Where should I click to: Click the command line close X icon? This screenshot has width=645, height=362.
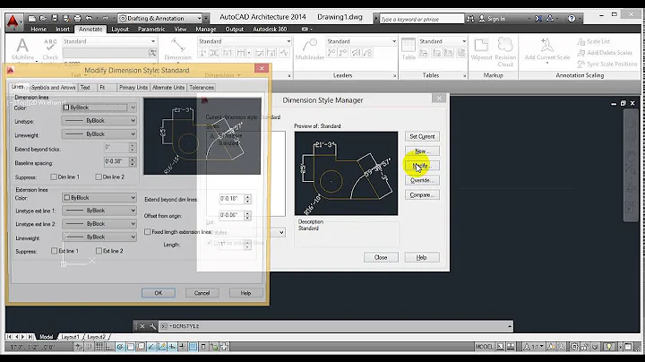coord(142,326)
